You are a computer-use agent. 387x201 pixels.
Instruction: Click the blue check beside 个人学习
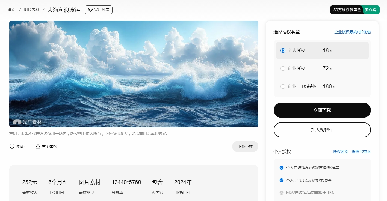282,180
